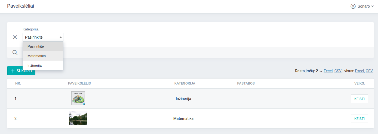Open the Inžinerija row thumbnail image
This screenshot has height=134, width=378.
tap(78, 98)
